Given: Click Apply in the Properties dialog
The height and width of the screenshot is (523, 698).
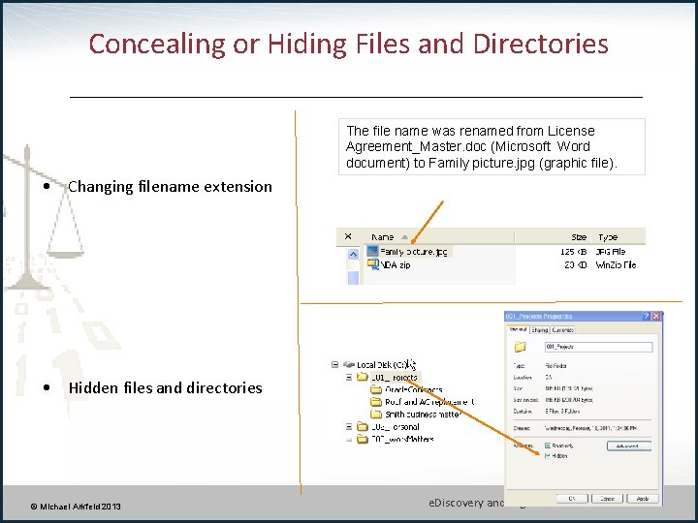Looking at the screenshot, I should [643, 499].
